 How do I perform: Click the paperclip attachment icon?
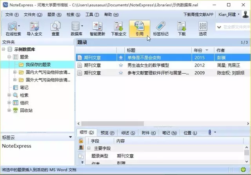pos(210,132)
